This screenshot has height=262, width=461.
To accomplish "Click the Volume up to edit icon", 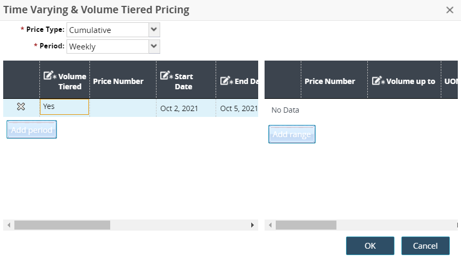I will [x=377, y=81].
